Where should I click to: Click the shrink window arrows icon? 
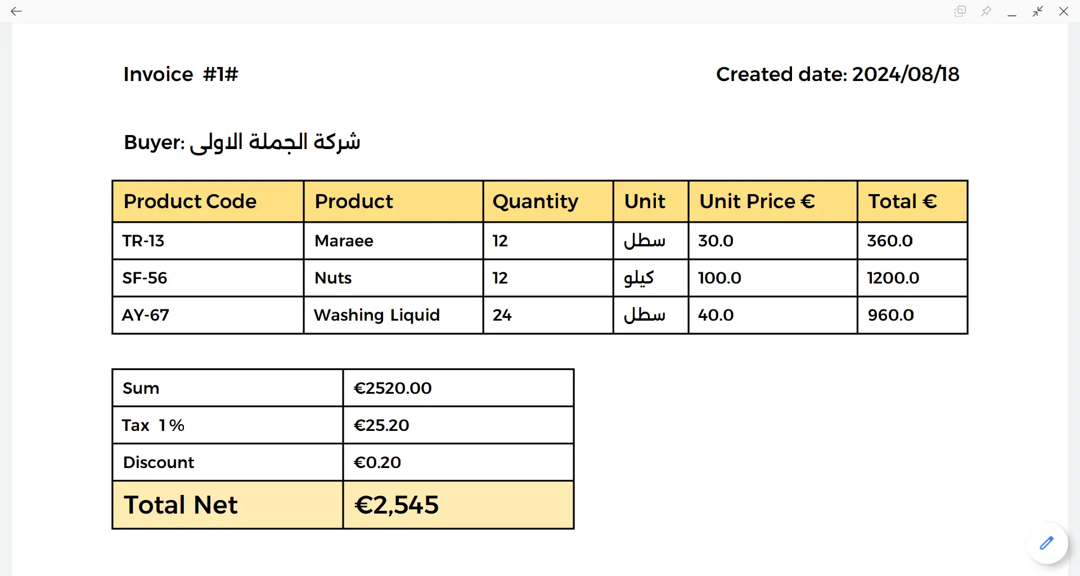coord(1038,11)
